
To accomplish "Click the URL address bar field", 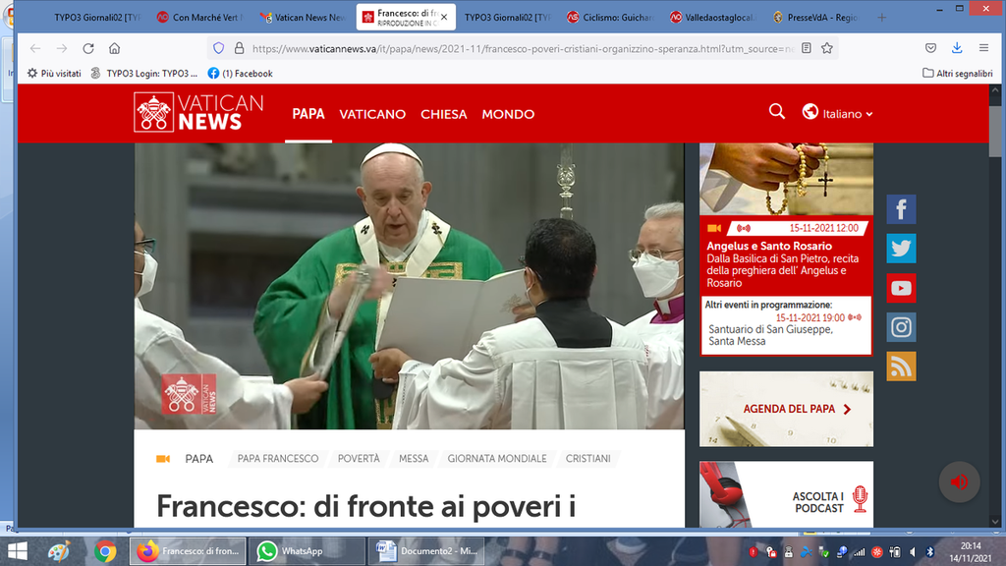I will tap(521, 48).
